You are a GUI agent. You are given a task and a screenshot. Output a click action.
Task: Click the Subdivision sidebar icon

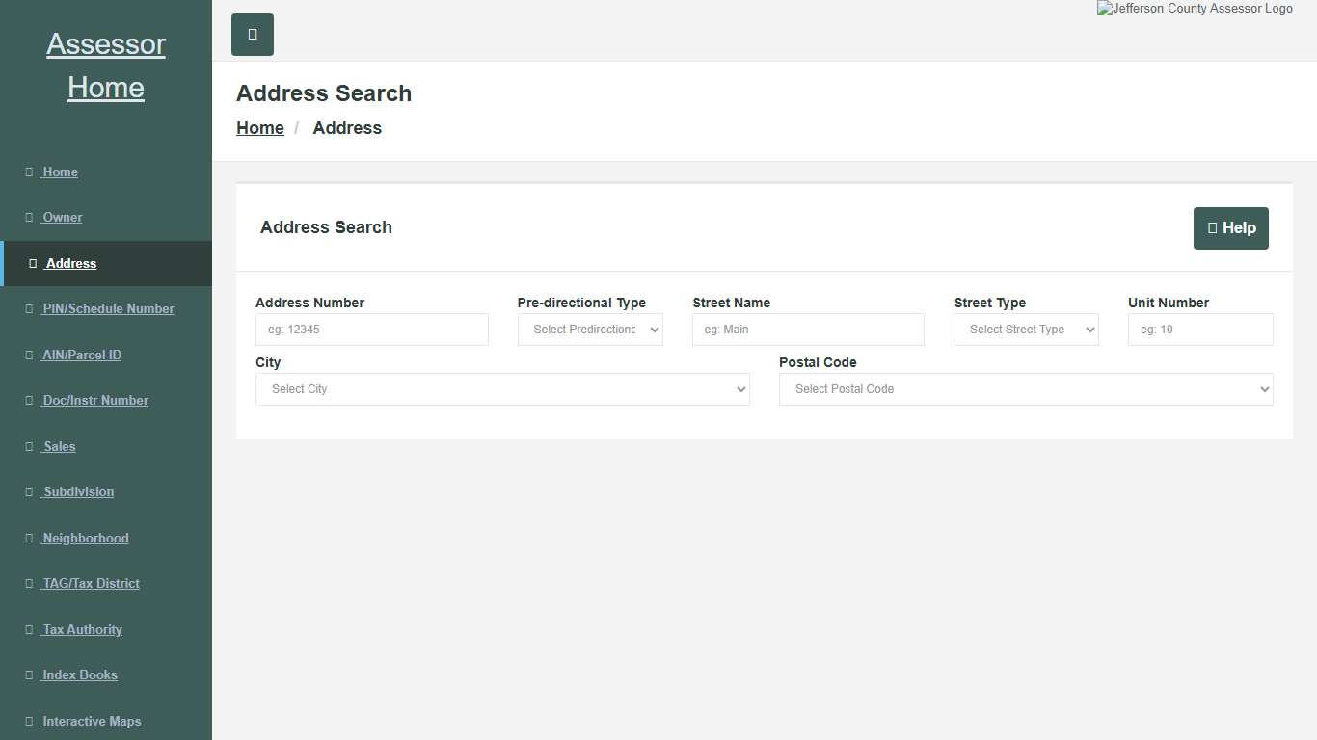(30, 491)
